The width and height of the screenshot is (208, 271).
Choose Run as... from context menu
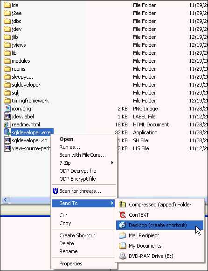(x=70, y=147)
